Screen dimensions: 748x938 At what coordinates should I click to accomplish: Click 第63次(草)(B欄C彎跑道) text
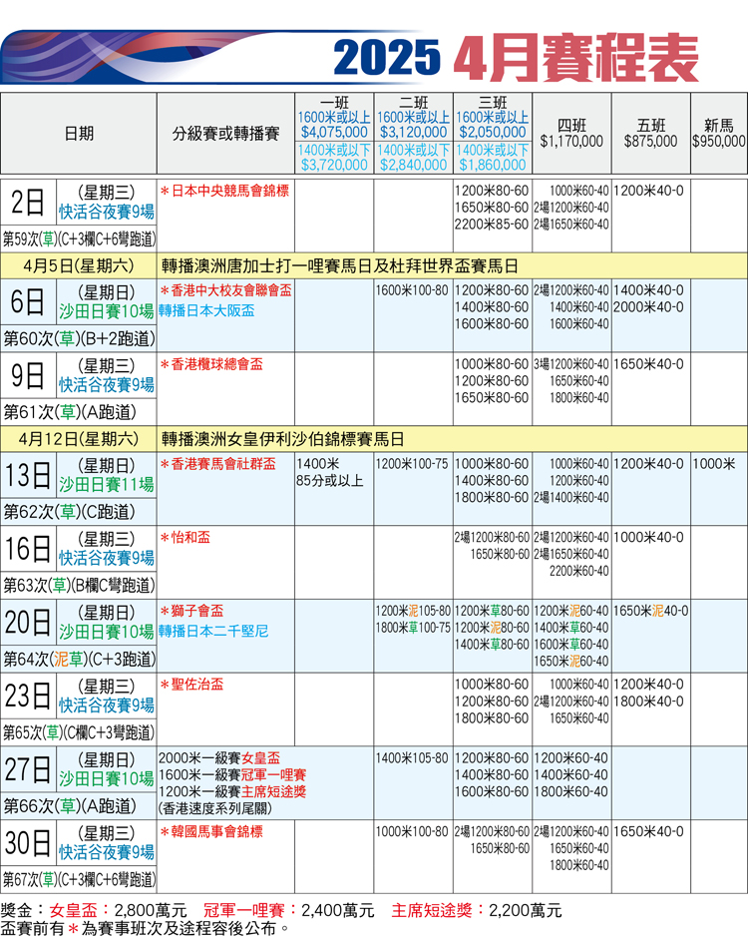pyautogui.click(x=79, y=586)
